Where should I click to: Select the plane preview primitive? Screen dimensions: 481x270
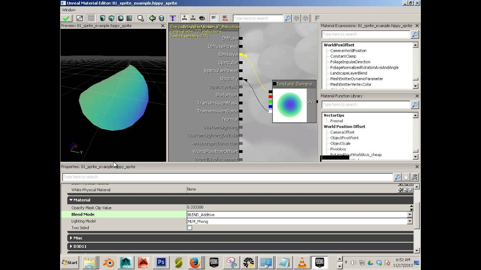tap(129, 18)
